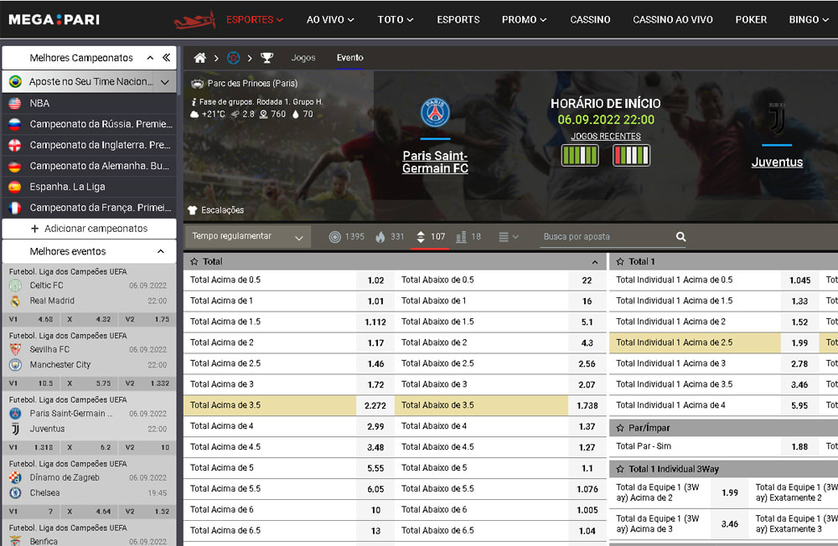Click the Juventus club crest

coord(777,119)
